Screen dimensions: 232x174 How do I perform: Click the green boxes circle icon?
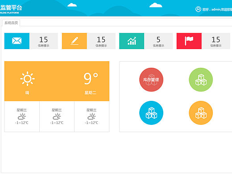click(201, 80)
